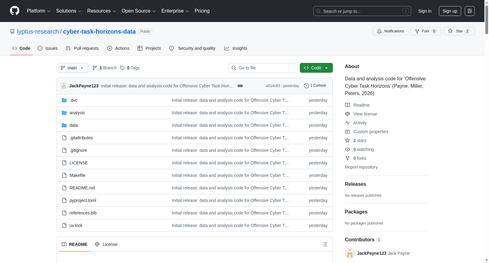Open the command palette icon in header
Image resolution: width=489 pixels, height=263 pixels.
pyautogui.click(x=470, y=11)
